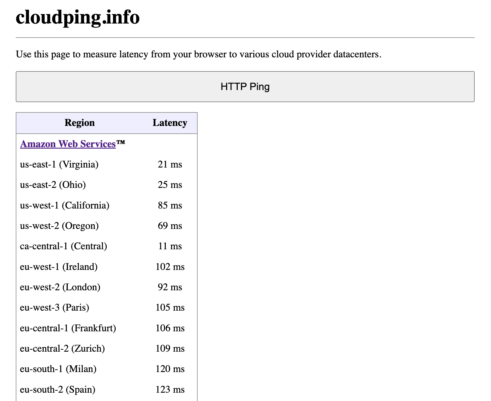Click the 92 ms latency value
491x401 pixels.
pyautogui.click(x=170, y=287)
